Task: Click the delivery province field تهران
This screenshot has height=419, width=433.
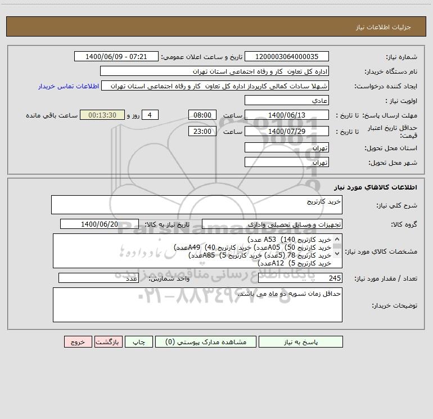Action: click(x=287, y=147)
